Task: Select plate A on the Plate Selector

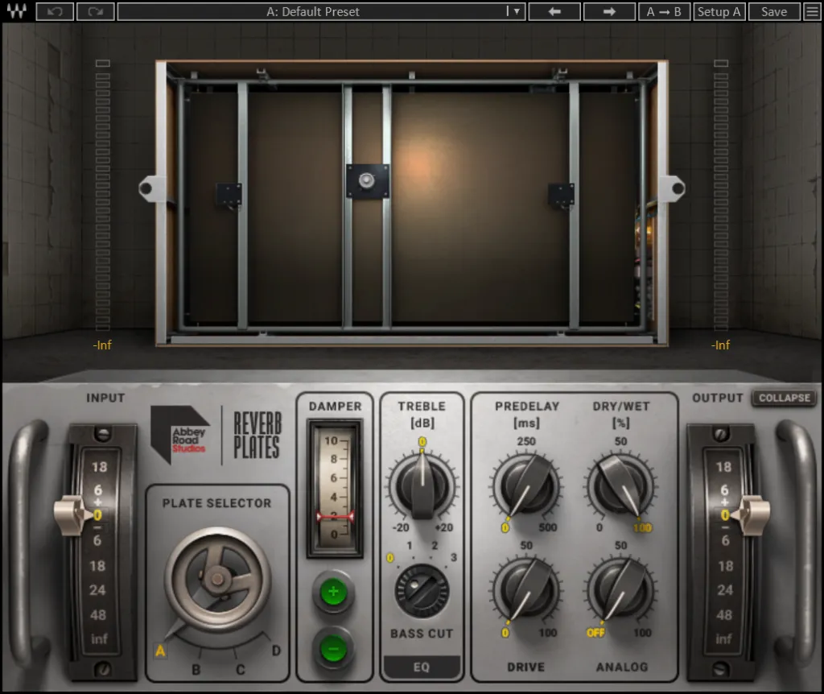Action: tap(160, 651)
